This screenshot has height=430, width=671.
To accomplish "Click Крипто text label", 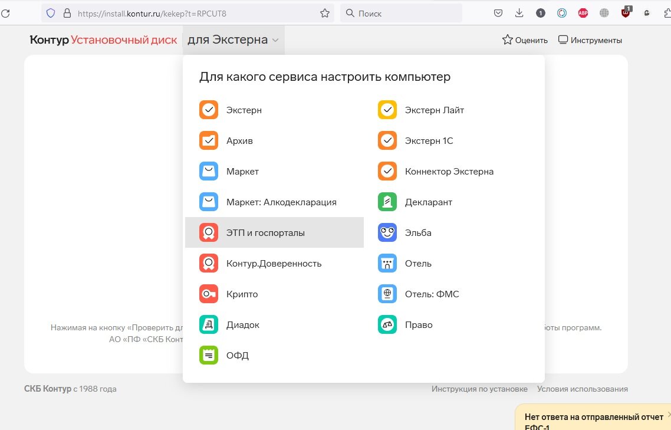I will click(x=242, y=294).
